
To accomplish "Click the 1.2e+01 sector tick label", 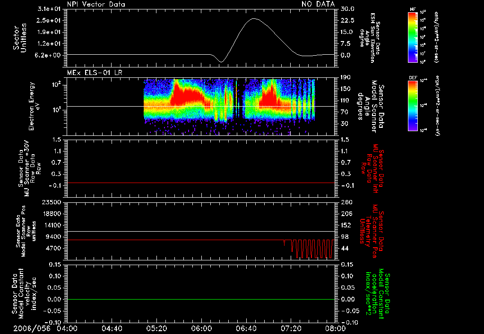I will tap(49, 44).
